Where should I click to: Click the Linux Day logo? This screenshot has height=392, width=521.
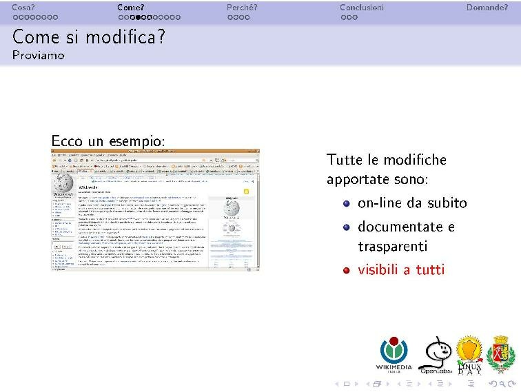pyautogui.click(x=469, y=355)
